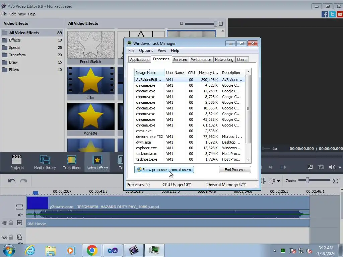Screen dimensions: 343x257
Task: Select the Filters effects folder
Action: pyautogui.click(x=32, y=70)
